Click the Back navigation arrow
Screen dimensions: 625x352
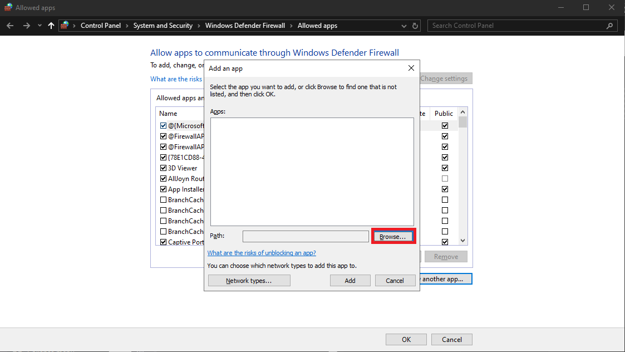click(9, 25)
